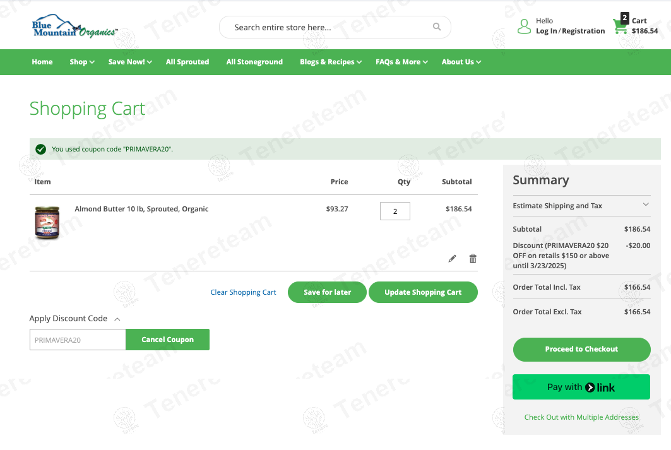
Task: Click the Clear Shopping Cart link
Action: point(243,292)
